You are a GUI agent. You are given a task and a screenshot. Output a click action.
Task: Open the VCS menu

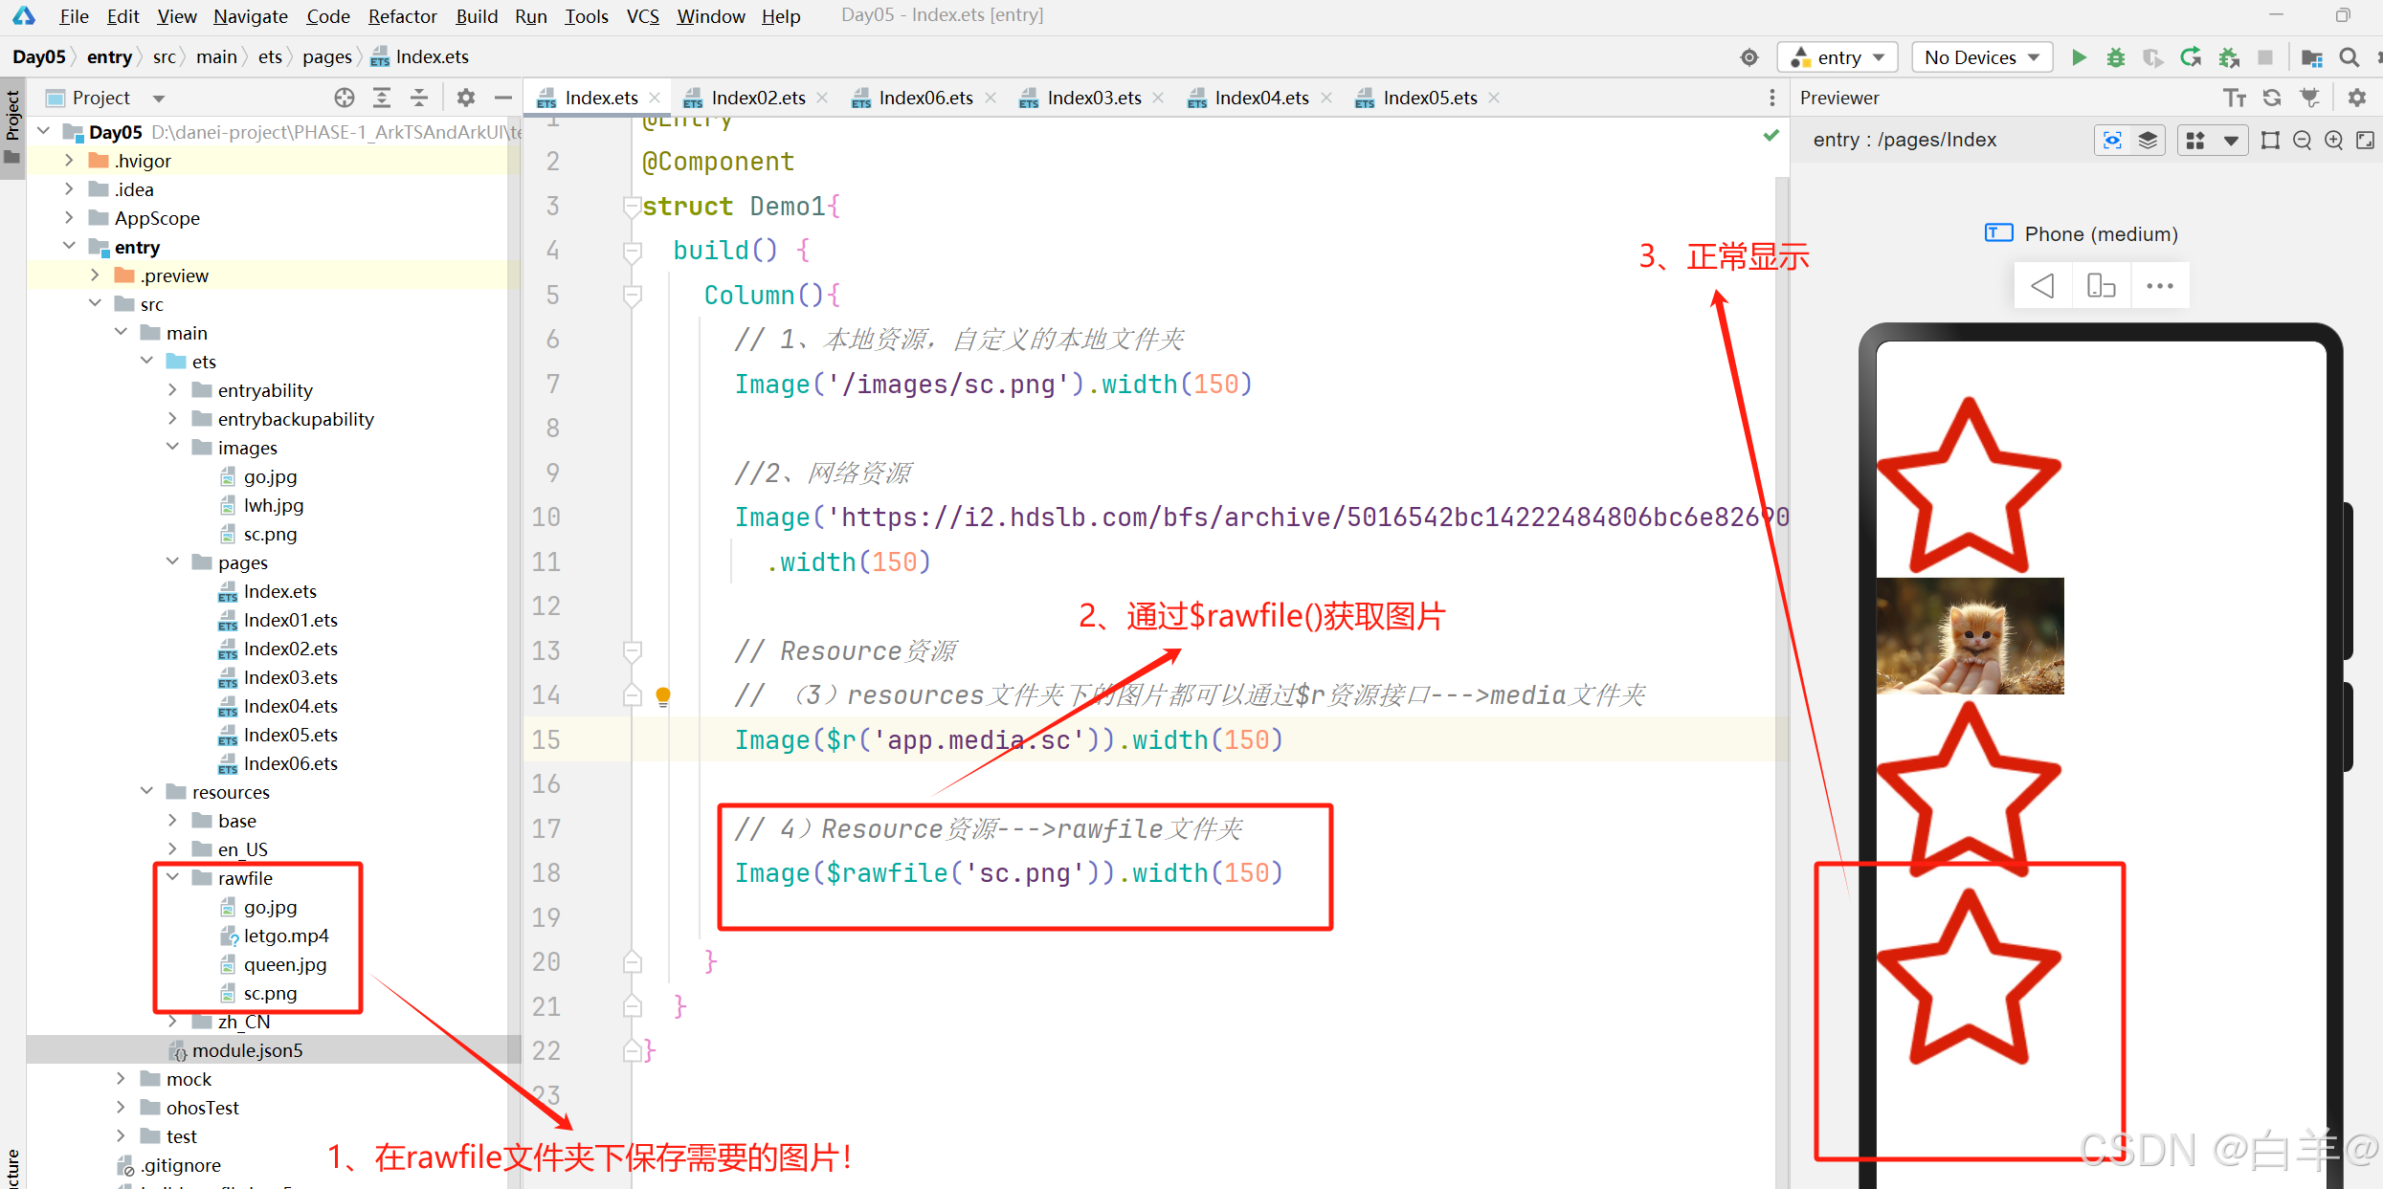tap(642, 16)
